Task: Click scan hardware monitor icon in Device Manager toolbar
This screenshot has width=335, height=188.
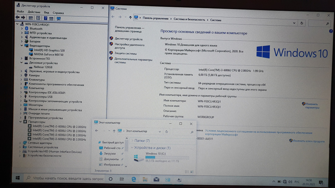Action: [x=59, y=18]
